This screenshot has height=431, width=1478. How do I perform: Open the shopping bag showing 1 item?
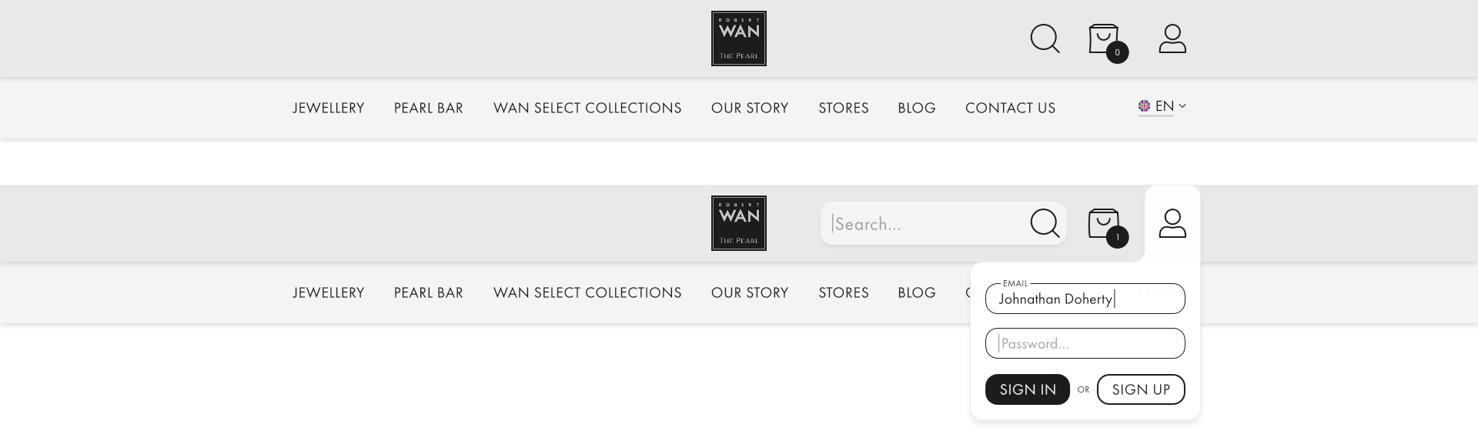tap(1105, 224)
